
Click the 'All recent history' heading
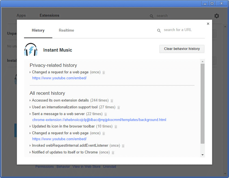click(47, 93)
